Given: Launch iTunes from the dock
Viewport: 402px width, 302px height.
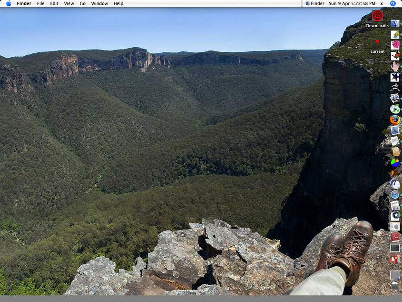Looking at the screenshot, I should click(x=395, y=109).
